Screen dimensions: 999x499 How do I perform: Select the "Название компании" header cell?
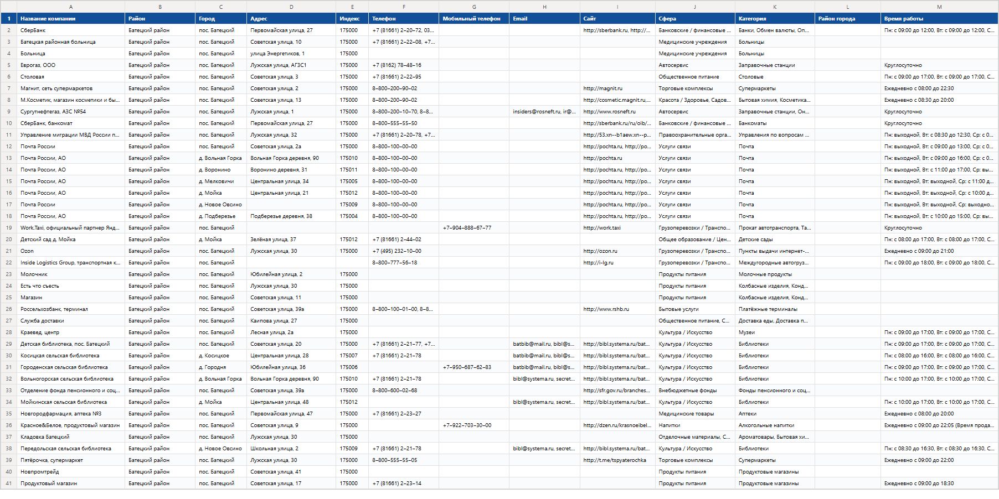[71, 18]
